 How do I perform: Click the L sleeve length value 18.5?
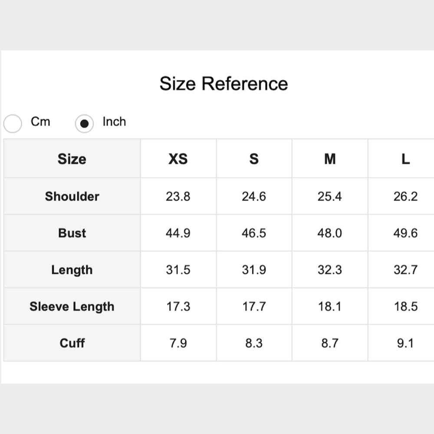click(406, 306)
